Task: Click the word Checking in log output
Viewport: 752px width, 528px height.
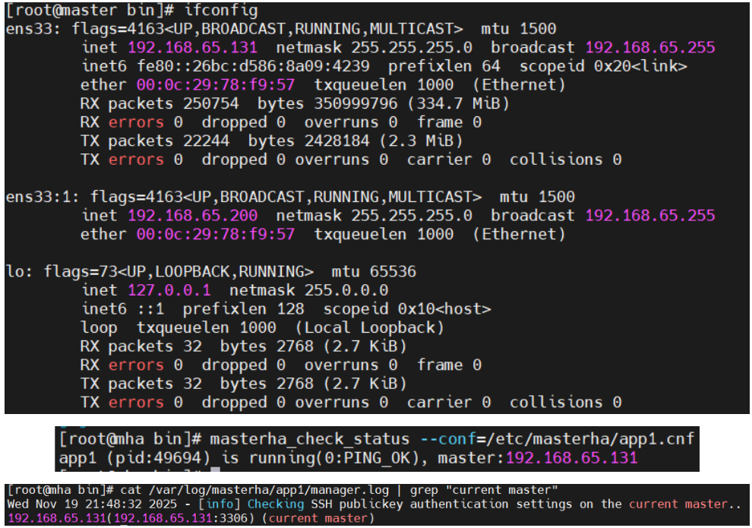Action: click(x=276, y=504)
